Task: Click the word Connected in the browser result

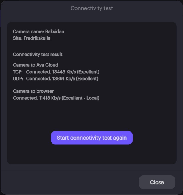Action: pos(25,98)
